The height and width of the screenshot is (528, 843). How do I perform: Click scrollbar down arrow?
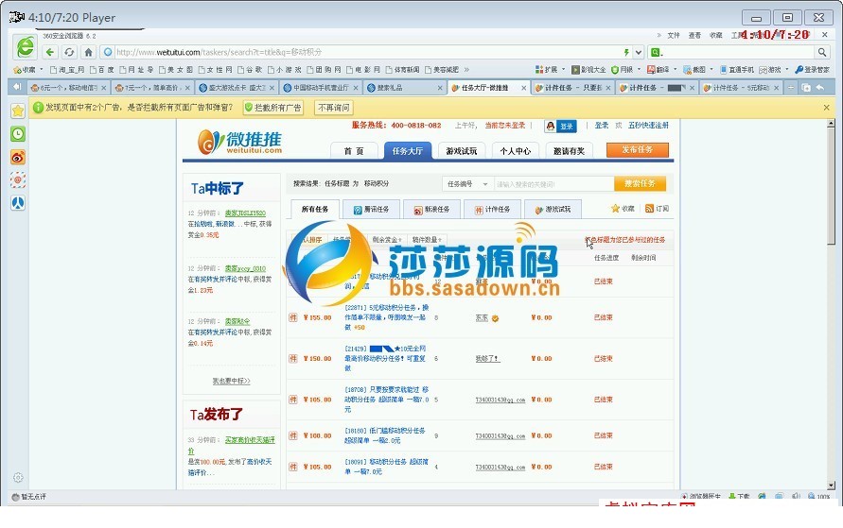[x=831, y=485]
